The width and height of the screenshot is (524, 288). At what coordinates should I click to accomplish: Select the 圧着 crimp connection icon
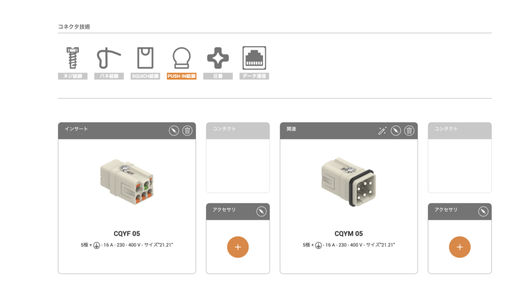pyautogui.click(x=218, y=63)
